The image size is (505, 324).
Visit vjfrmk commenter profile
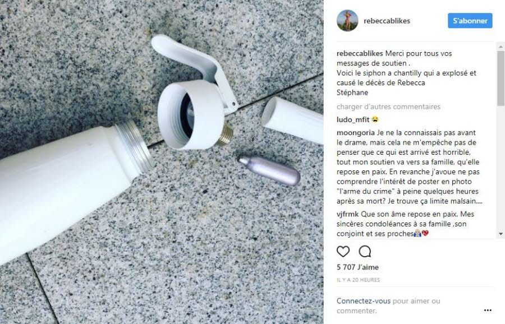pyautogui.click(x=347, y=214)
